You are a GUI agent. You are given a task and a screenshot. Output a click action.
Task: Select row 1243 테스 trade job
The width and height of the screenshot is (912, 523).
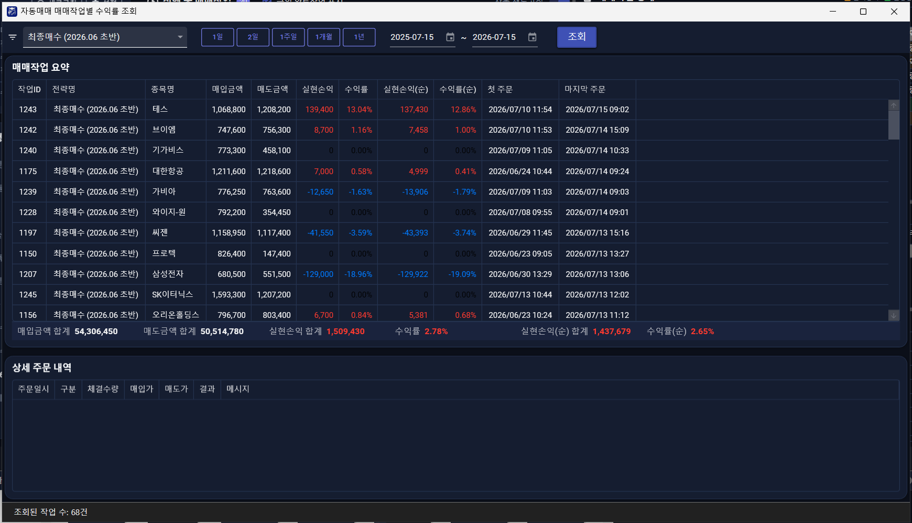(450, 110)
